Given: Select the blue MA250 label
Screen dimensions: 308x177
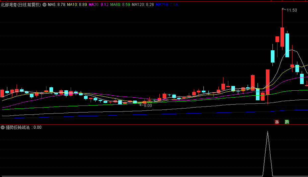Looking at the screenshot, I should point(167,5).
